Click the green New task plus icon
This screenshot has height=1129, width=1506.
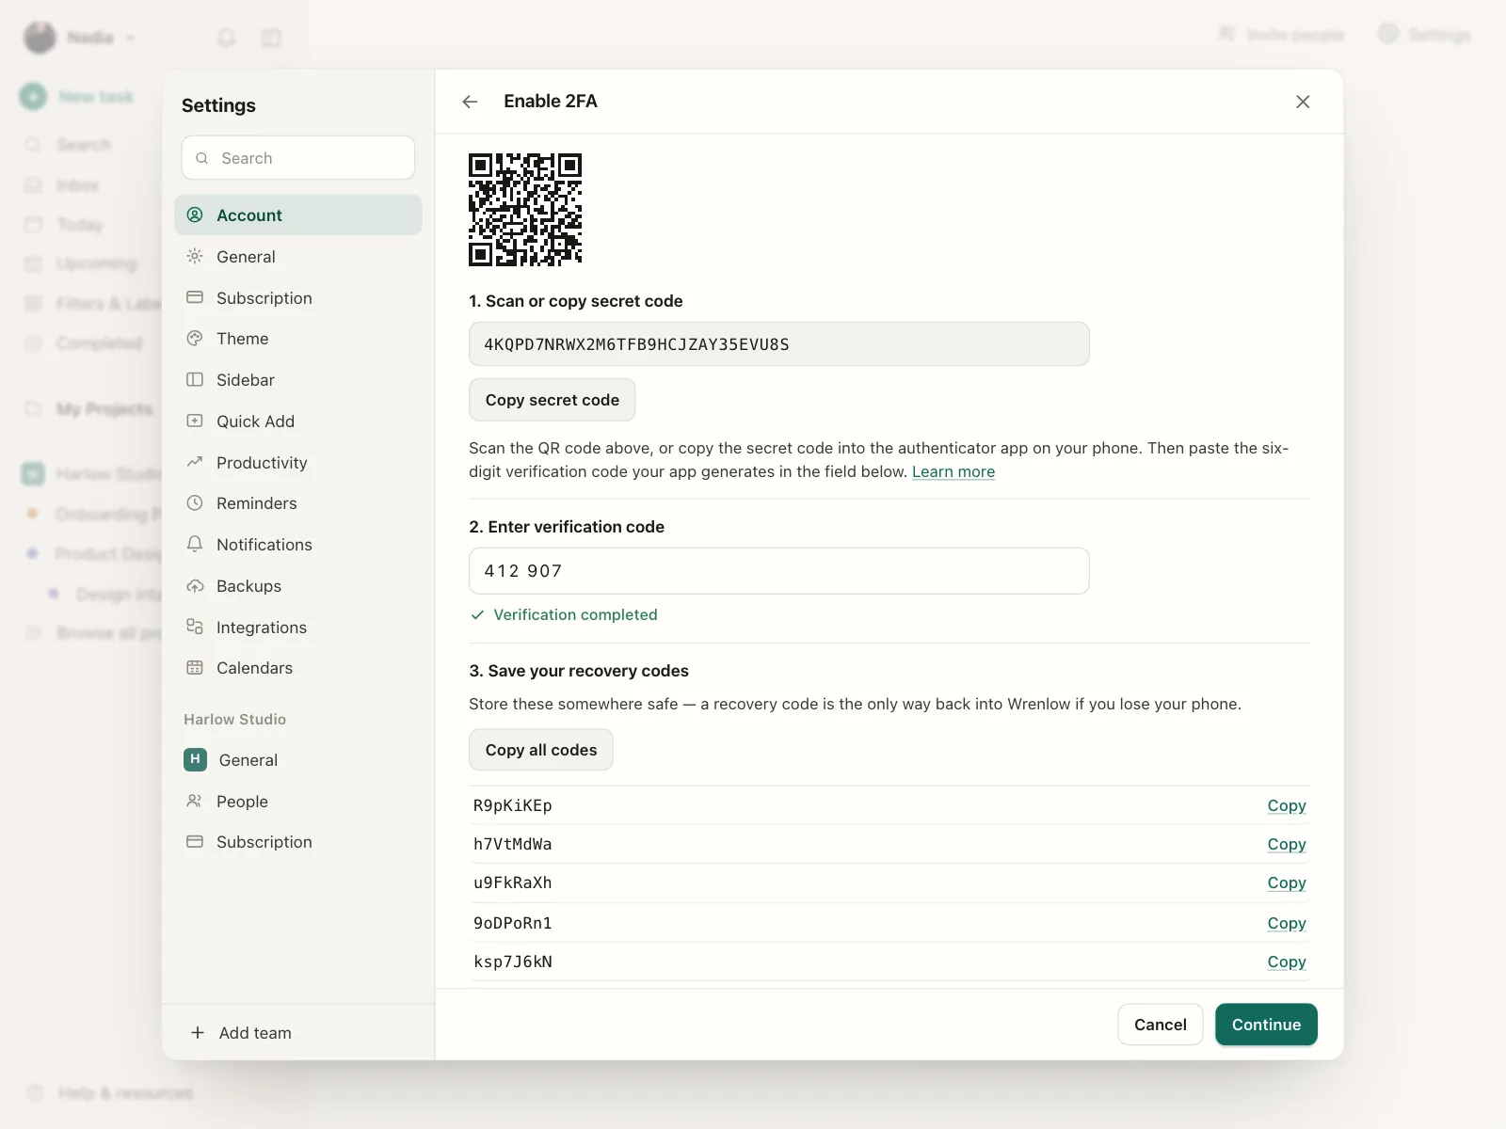(33, 96)
